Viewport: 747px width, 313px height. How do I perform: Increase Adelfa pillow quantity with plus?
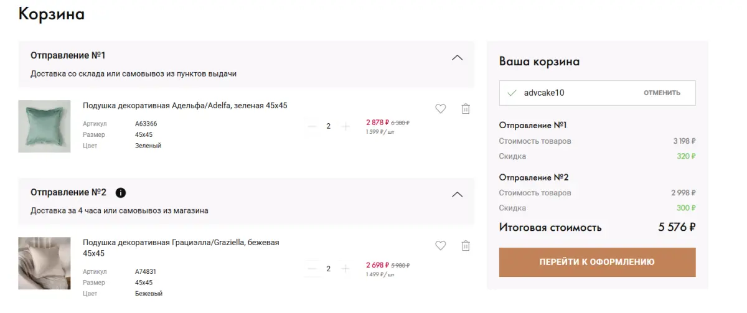coord(346,126)
